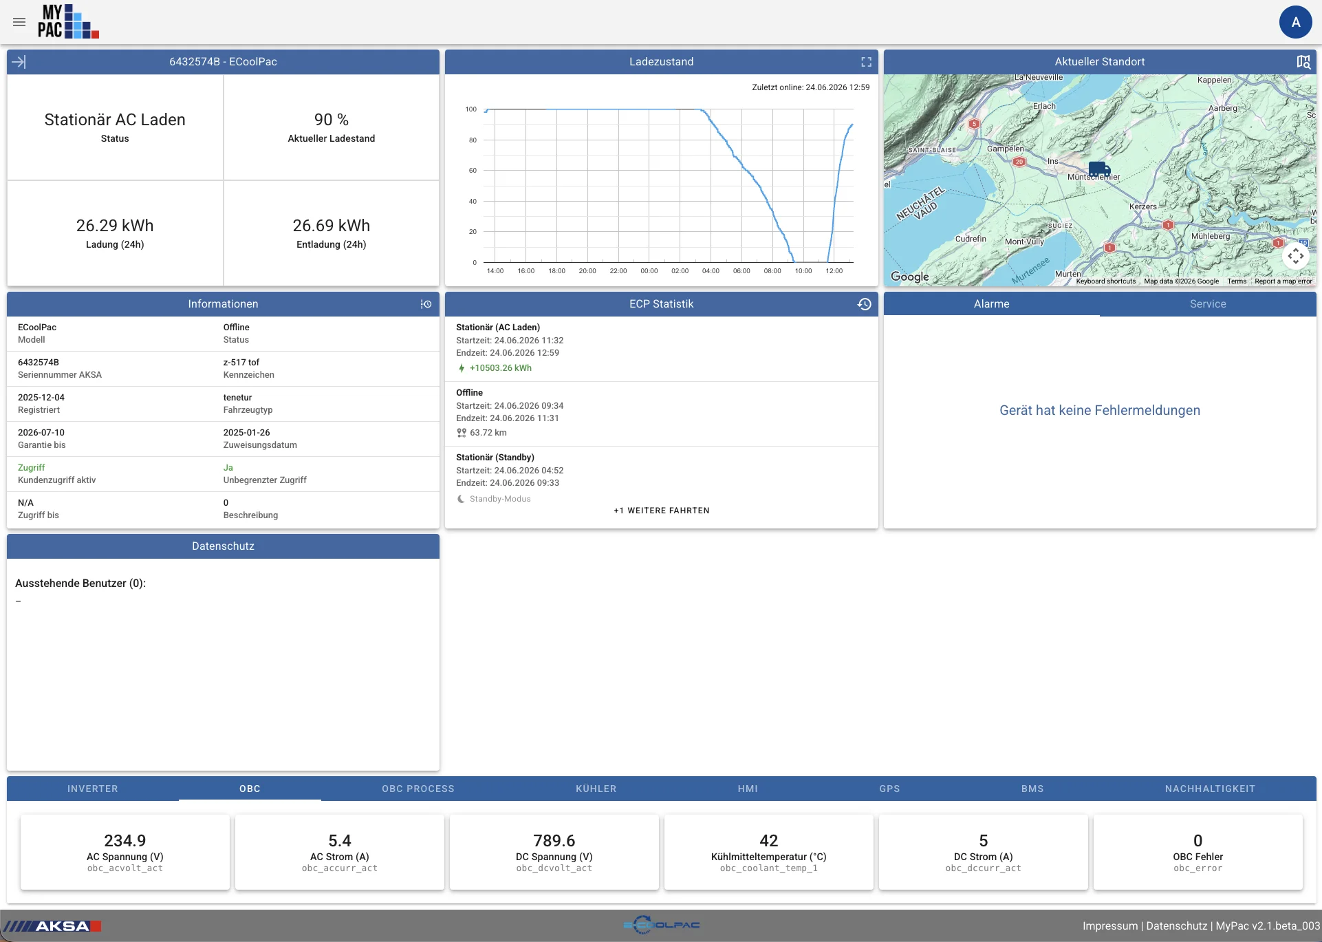The image size is (1322, 942).
Task: Click the Google logo on the map
Action: pyautogui.click(x=909, y=277)
